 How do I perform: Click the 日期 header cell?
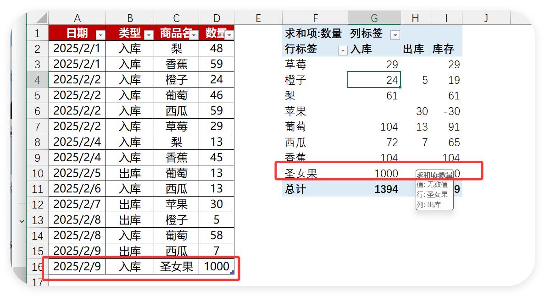point(77,33)
